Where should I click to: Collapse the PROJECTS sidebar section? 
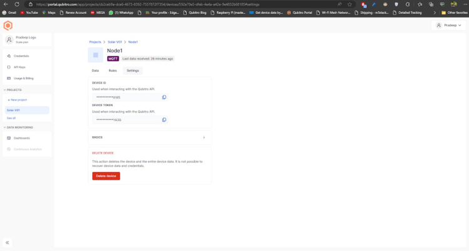pos(13,90)
